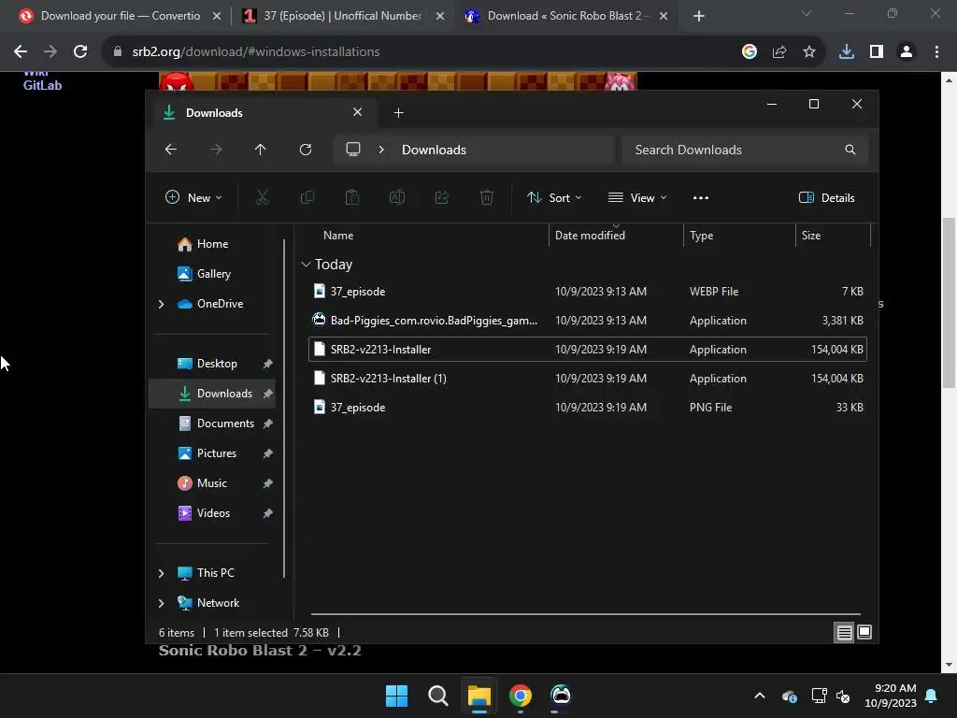
Task: Refresh the Downloads folder view
Action: (x=306, y=150)
